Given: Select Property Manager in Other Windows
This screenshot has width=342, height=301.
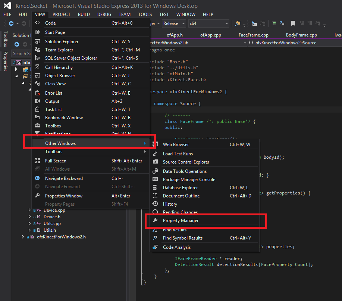Looking at the screenshot, I should click(205, 221).
